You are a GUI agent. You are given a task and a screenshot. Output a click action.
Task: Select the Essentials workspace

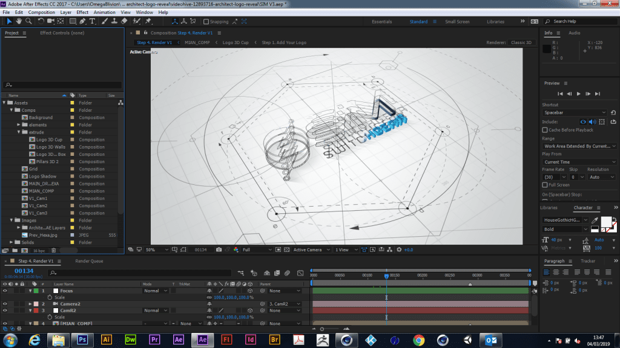(381, 22)
